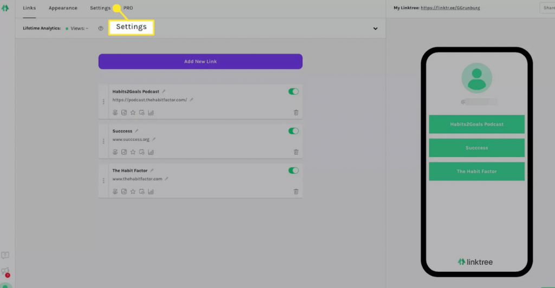Click the Views indicator in Lifetime Analytics
The image size is (555, 288).
coord(77,28)
